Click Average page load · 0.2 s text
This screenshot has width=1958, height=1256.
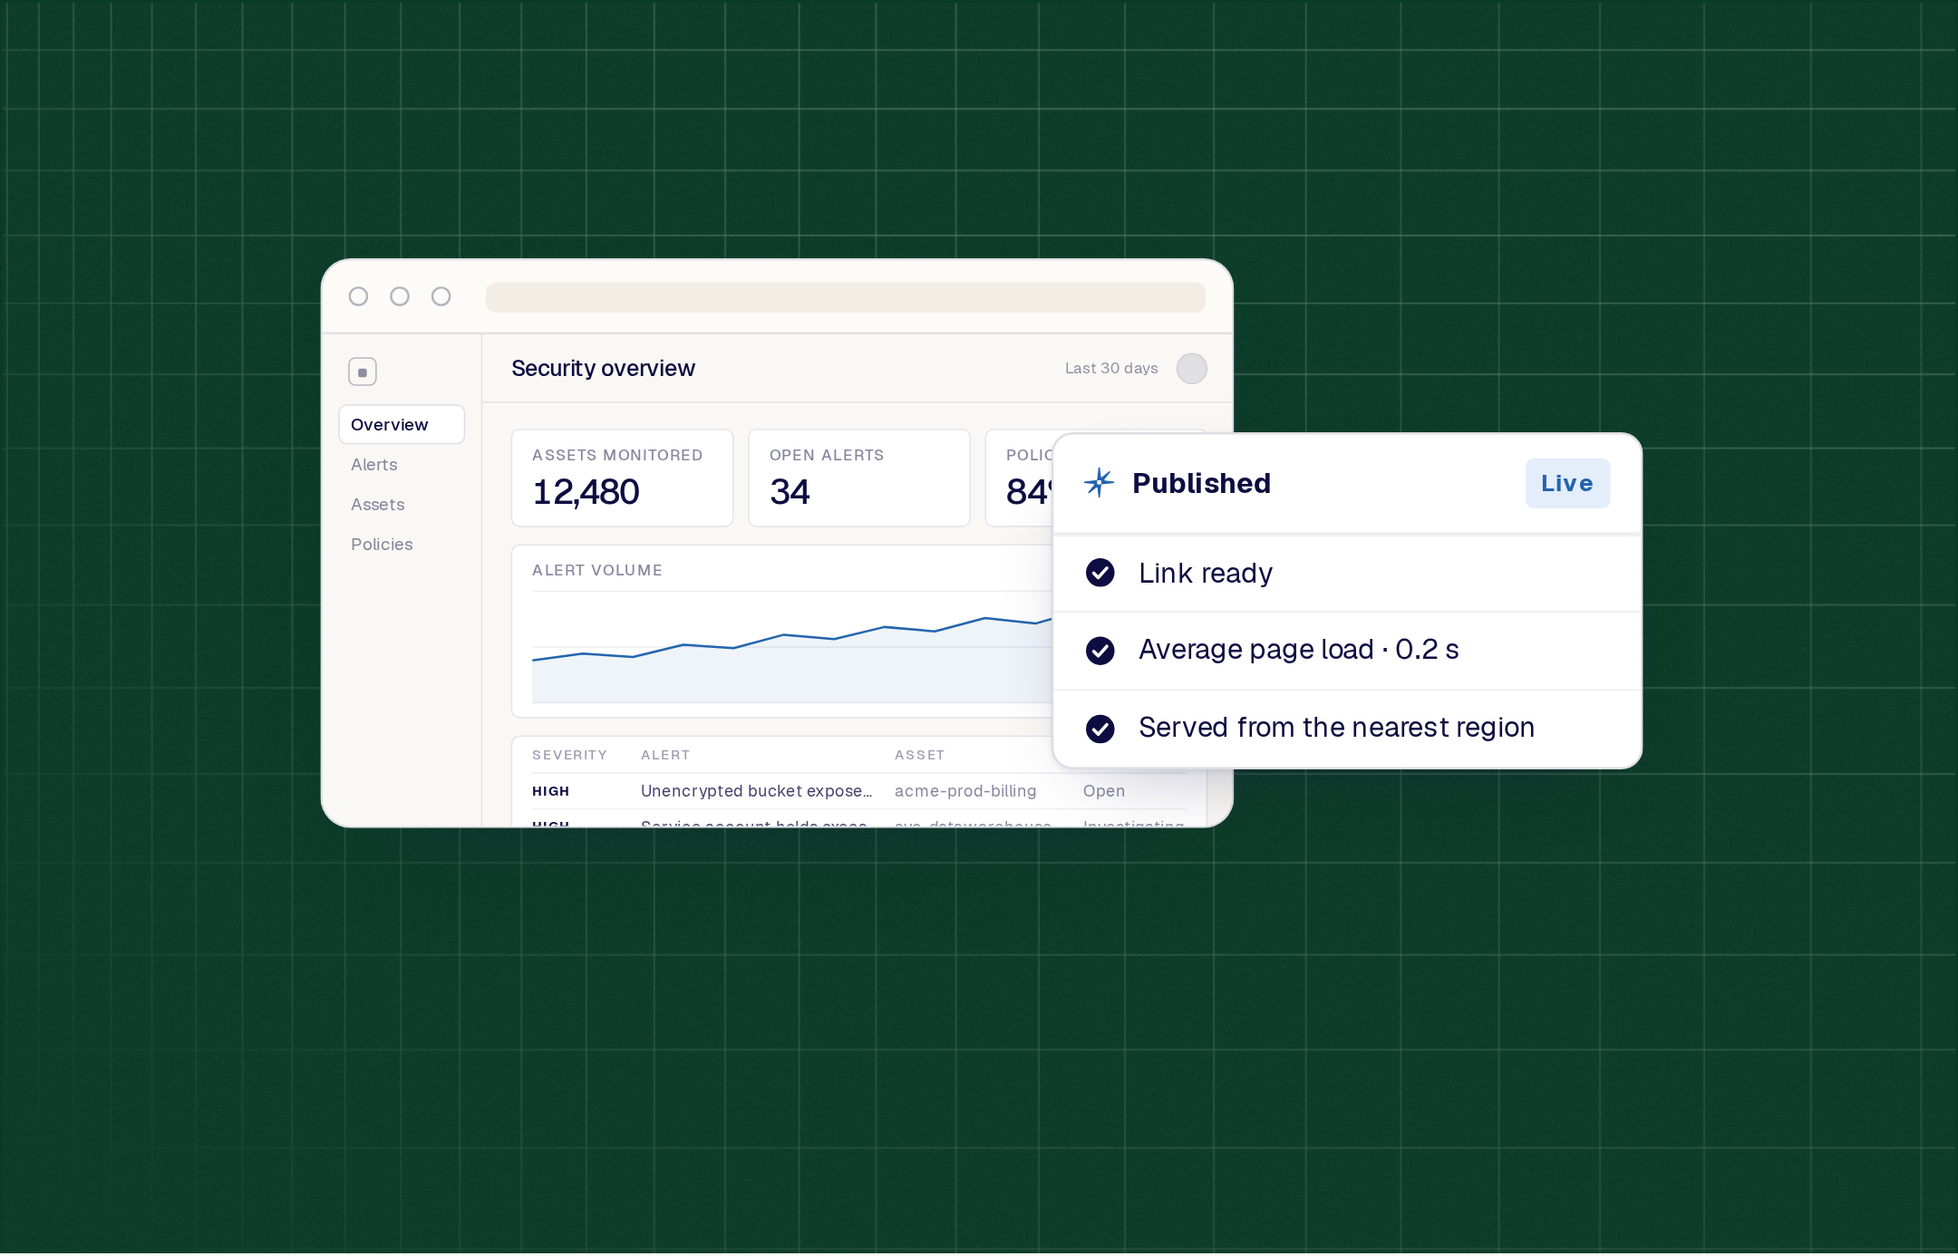click(1298, 649)
